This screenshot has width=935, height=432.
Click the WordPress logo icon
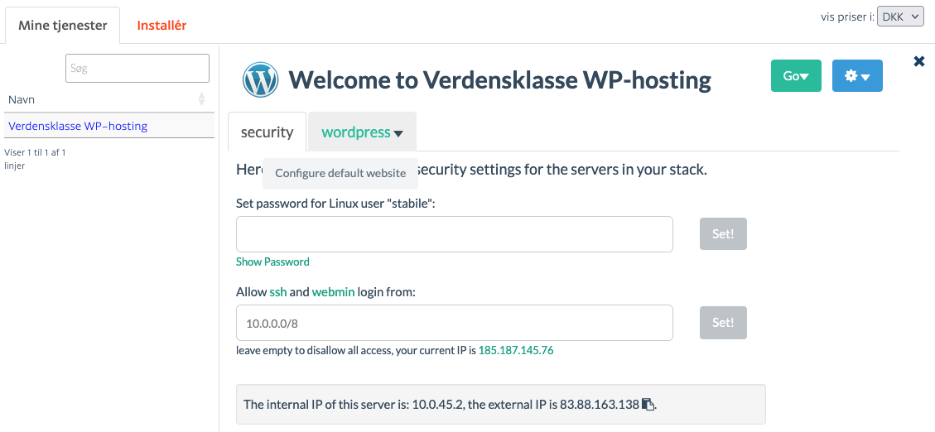261,79
